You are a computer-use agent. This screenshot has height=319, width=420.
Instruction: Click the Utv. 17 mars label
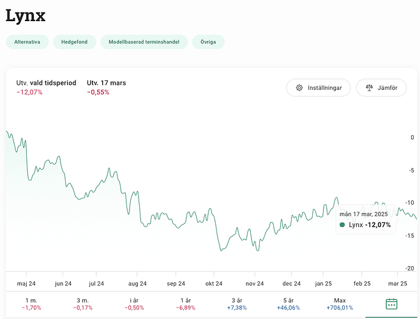(x=107, y=83)
